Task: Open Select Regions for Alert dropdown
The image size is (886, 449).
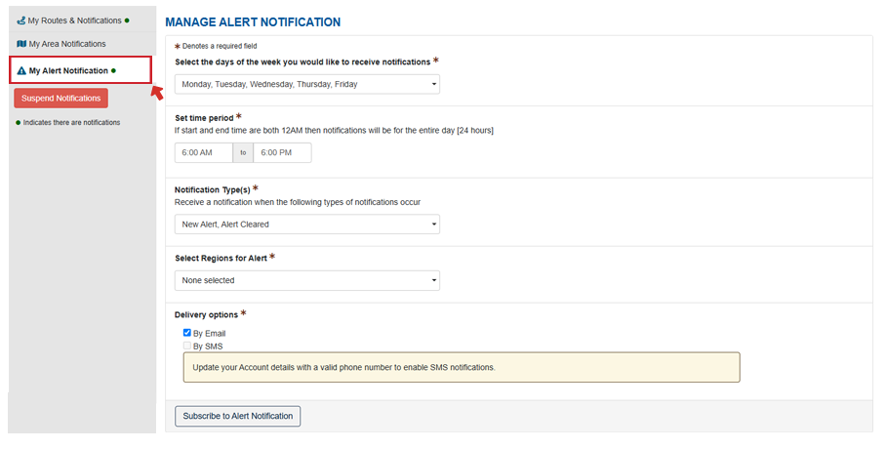Action: click(x=306, y=280)
